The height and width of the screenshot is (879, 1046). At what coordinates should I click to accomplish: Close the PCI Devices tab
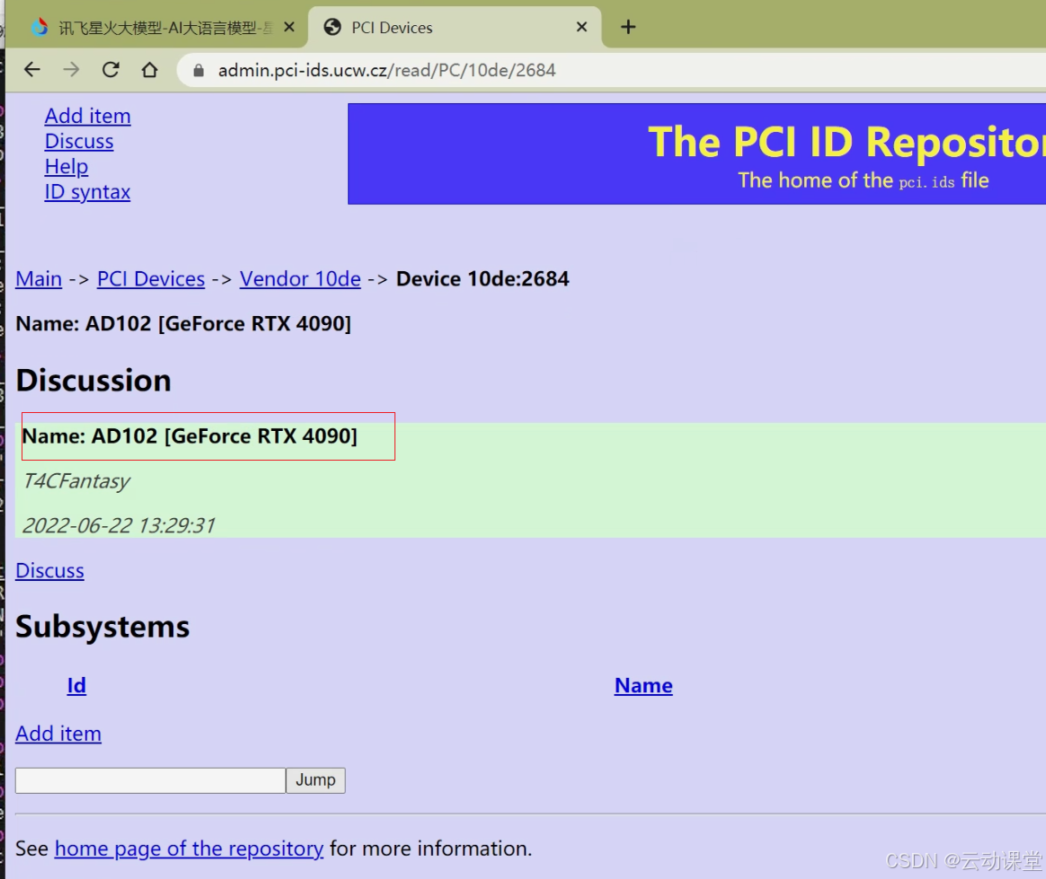click(581, 27)
